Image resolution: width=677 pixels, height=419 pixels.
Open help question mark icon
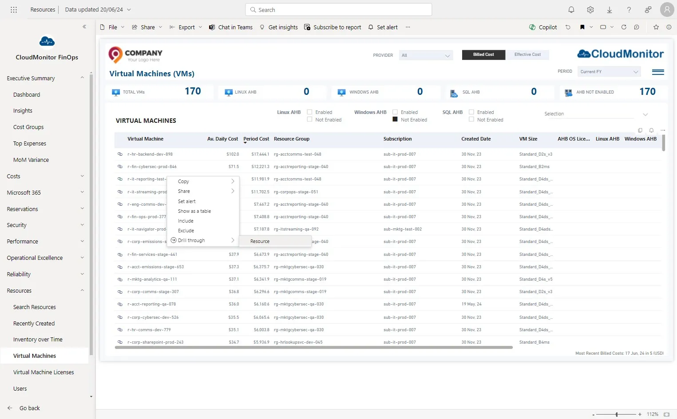(629, 9)
